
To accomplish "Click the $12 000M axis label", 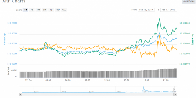I will click(x=12, y=64).
